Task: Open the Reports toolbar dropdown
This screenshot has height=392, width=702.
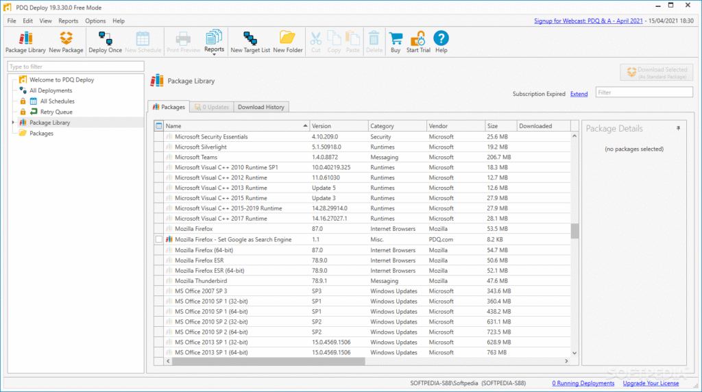Action: (214, 41)
